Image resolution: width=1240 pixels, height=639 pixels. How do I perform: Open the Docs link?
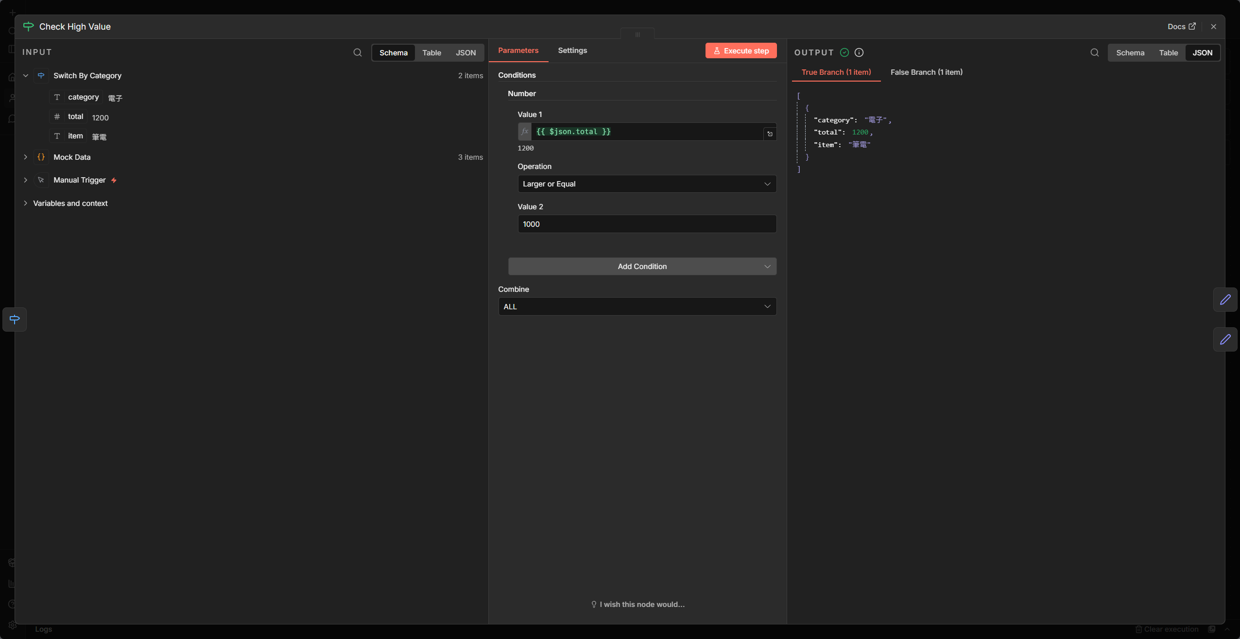click(x=1181, y=27)
